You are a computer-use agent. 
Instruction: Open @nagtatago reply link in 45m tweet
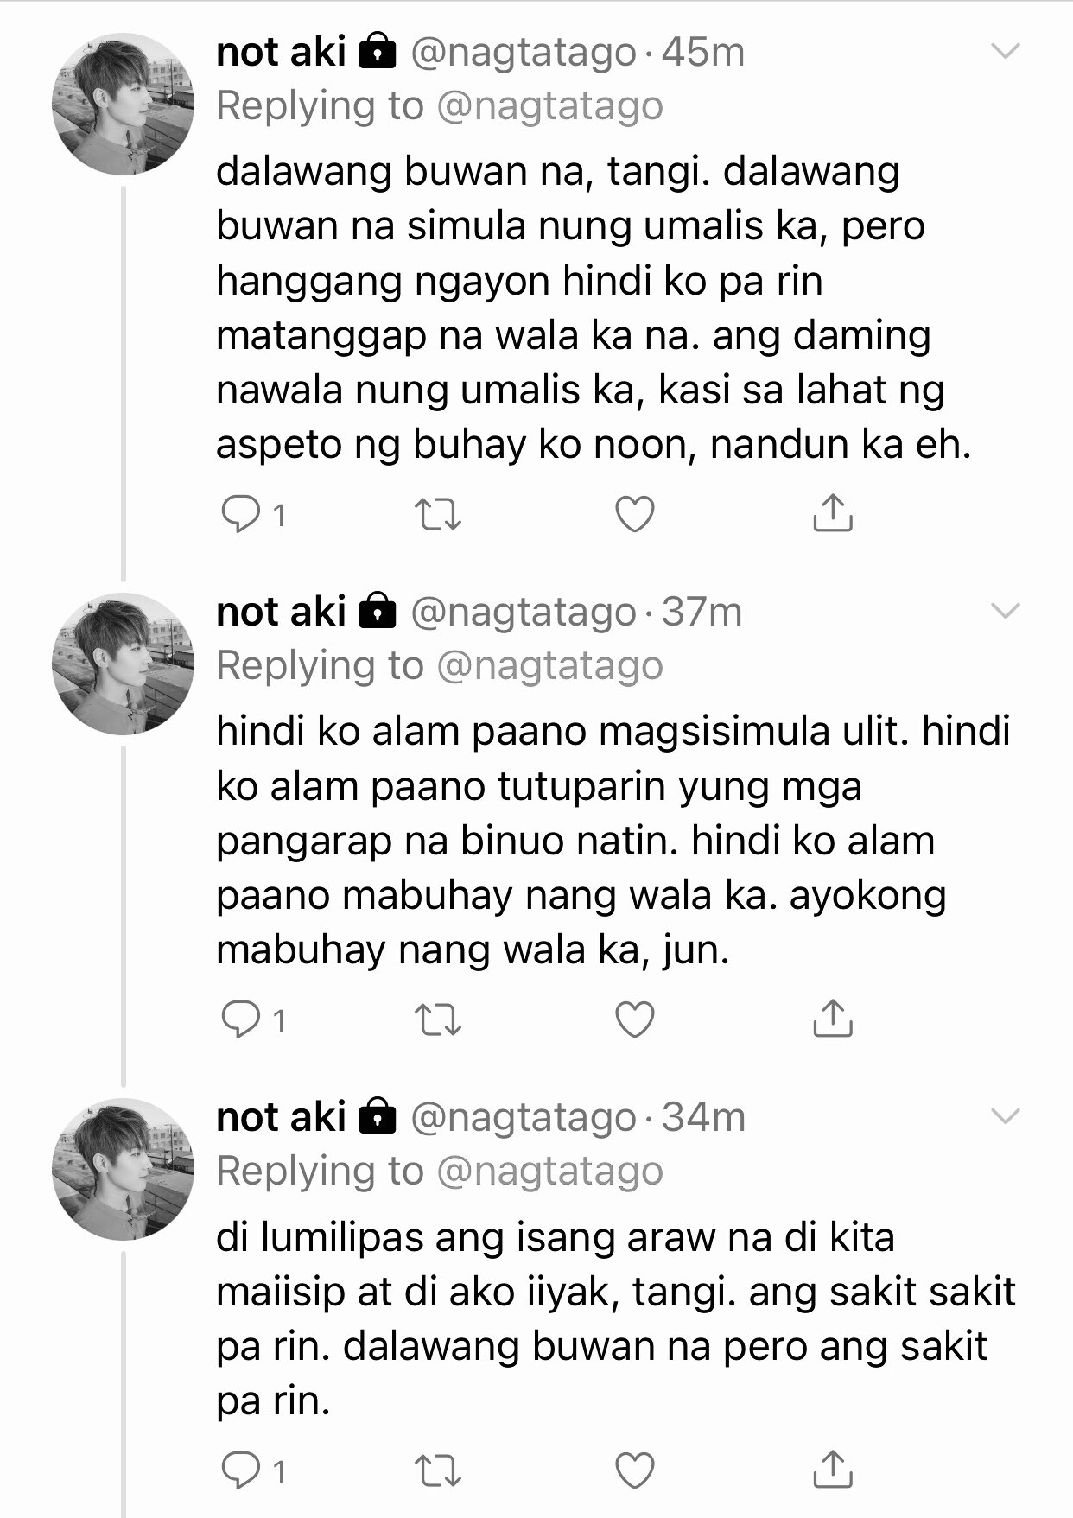[550, 107]
